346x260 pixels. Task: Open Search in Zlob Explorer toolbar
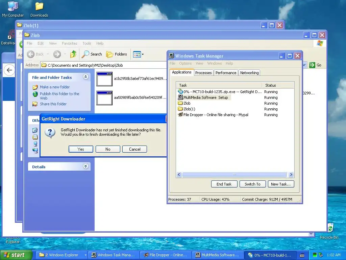click(x=92, y=54)
